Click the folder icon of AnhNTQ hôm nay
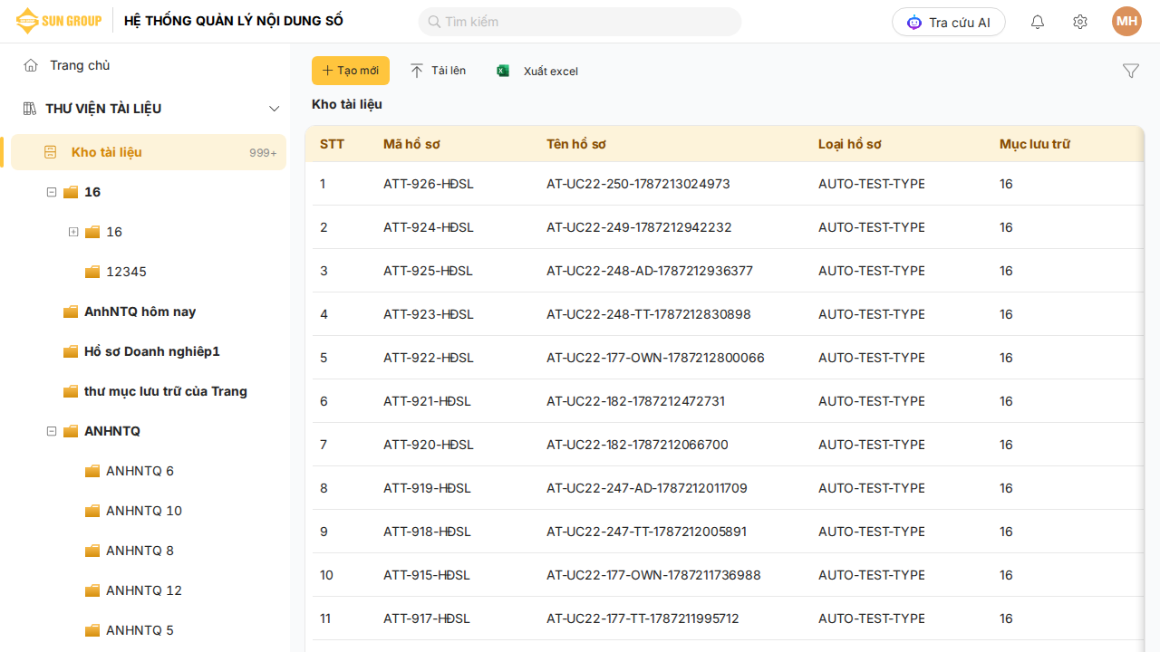 [71, 312]
